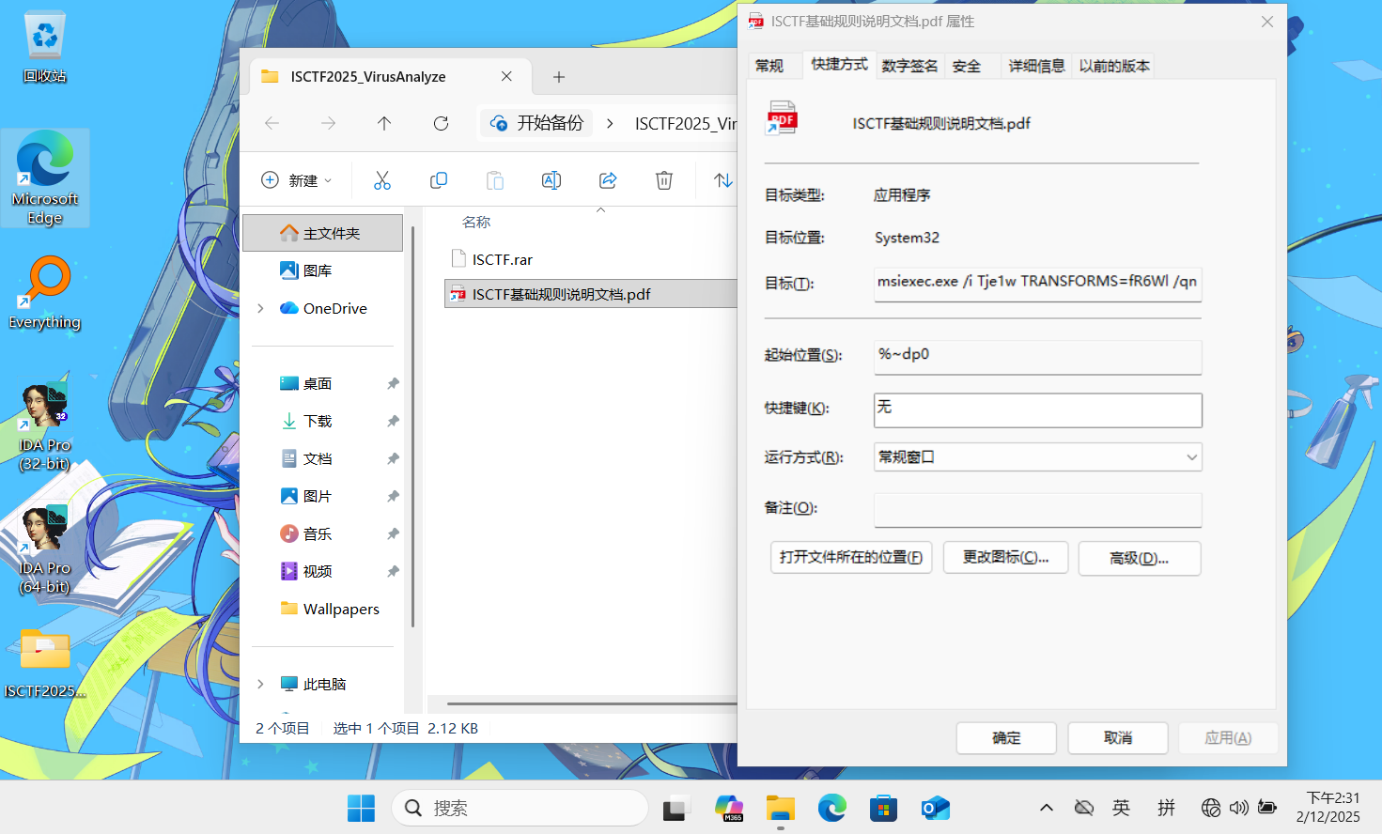1382x834 pixels.
Task: Click the 目标 input field
Action: [1038, 283]
